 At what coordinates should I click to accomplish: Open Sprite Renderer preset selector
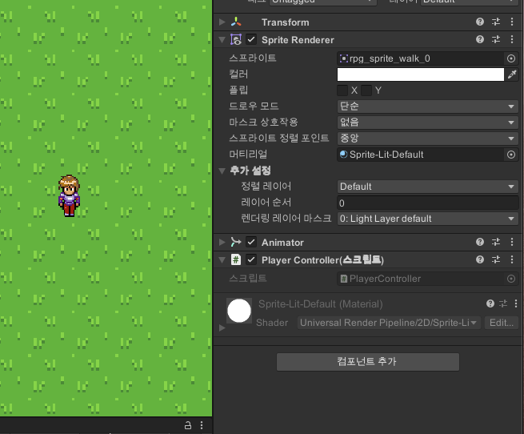point(496,39)
